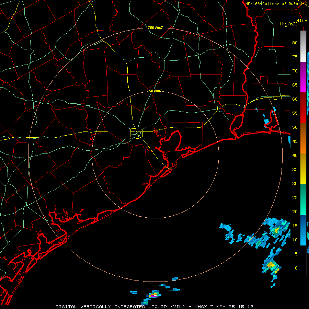This screenshot has height=309, width=309.
Task: Click the yellow Houston beltway loop at center
Action: click(x=137, y=134)
